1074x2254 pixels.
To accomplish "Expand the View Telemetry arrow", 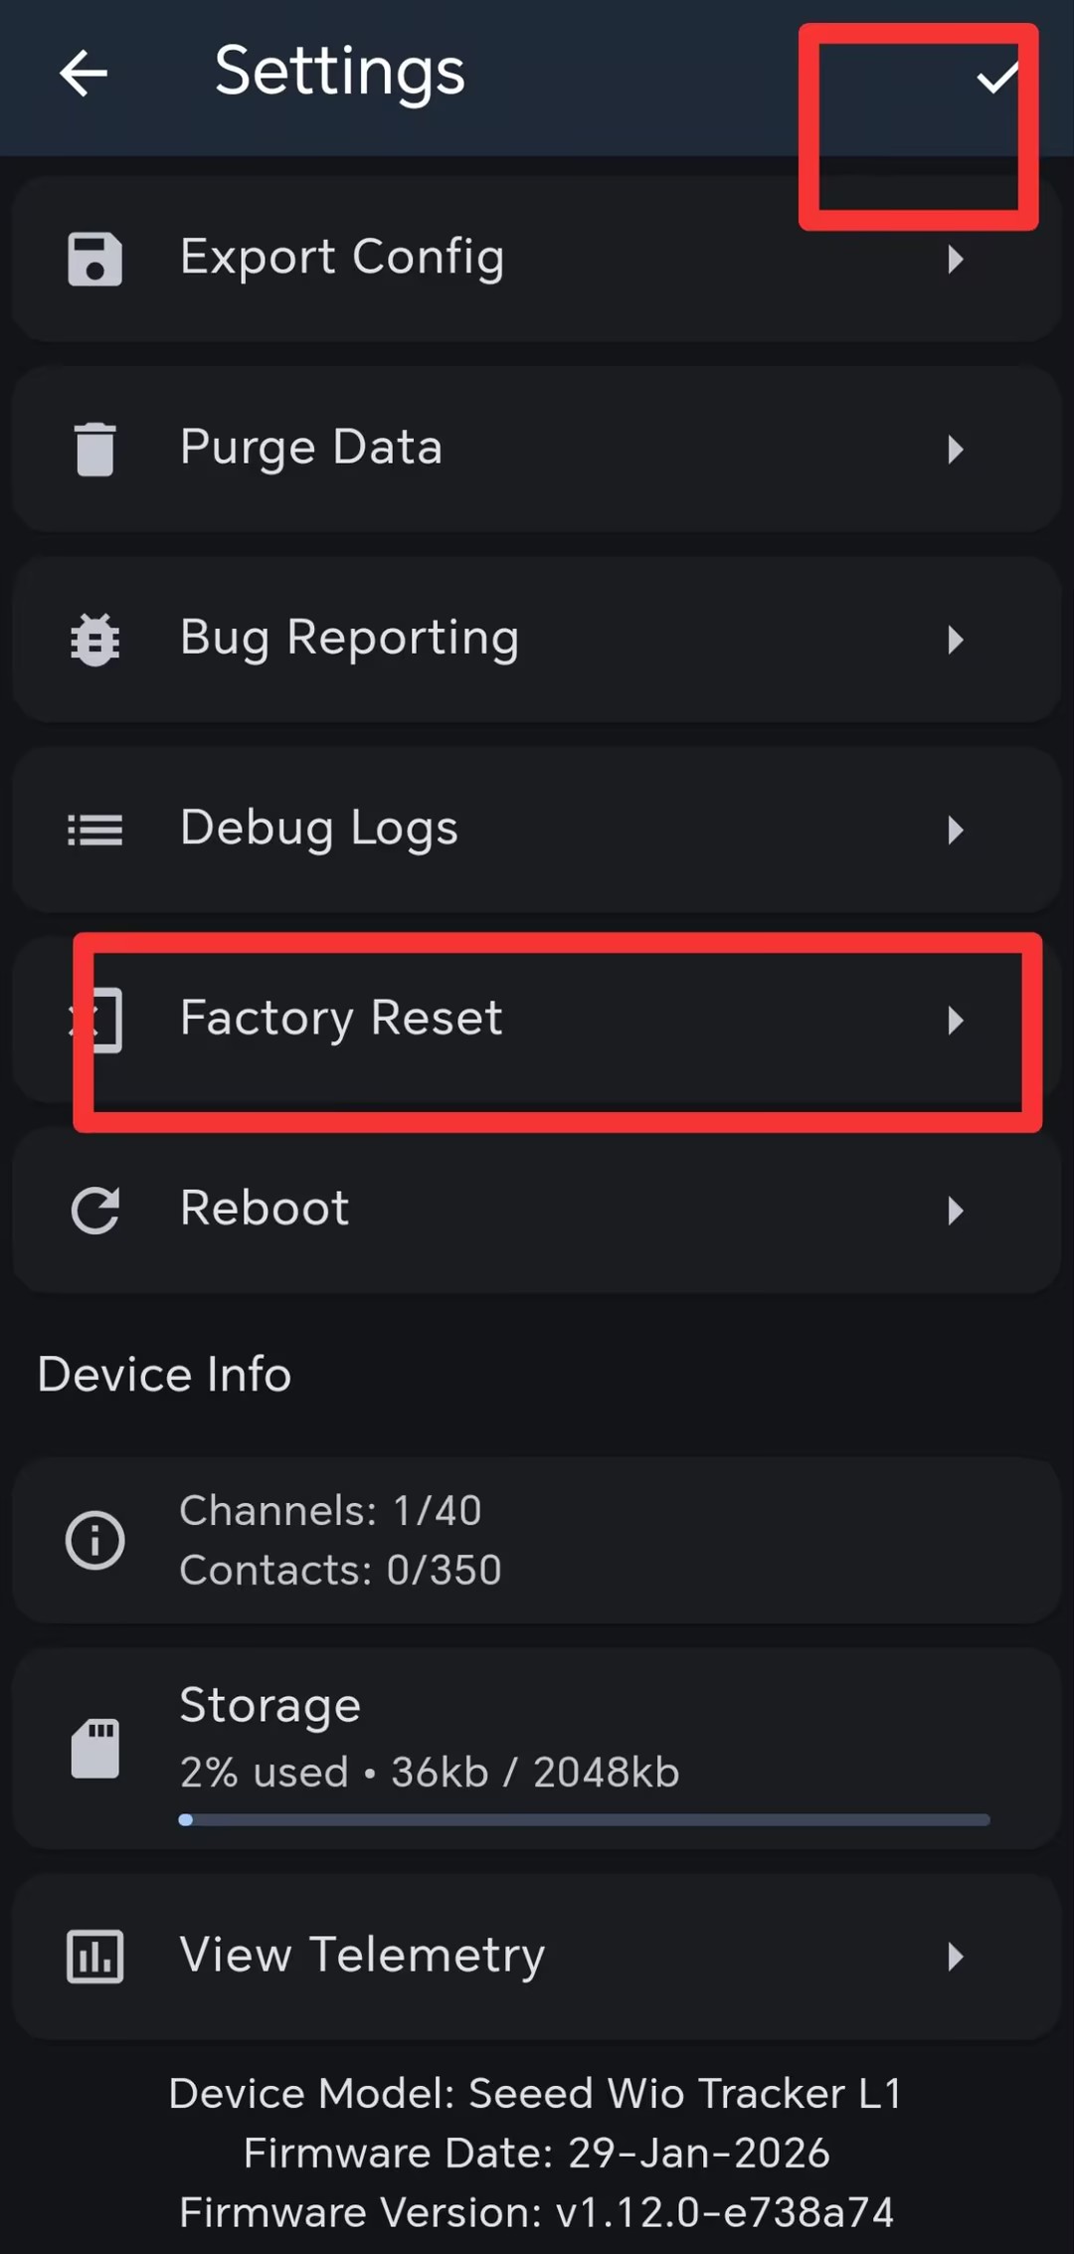I will coord(956,1957).
